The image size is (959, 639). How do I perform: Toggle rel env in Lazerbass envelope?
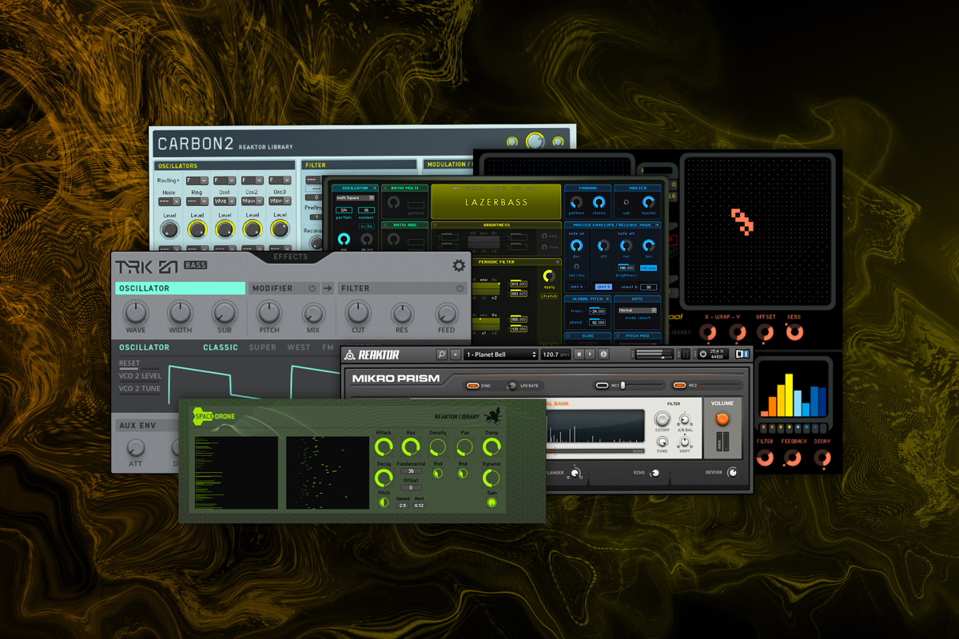click(x=648, y=268)
